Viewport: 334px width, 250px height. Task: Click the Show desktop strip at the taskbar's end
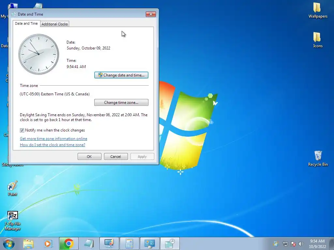pos(332,243)
